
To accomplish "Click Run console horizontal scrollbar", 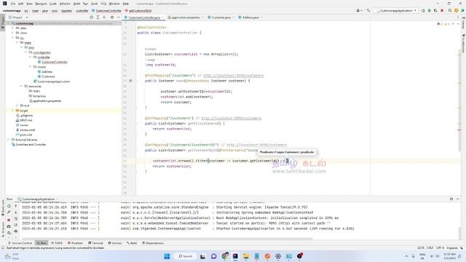I will (x=167, y=238).
